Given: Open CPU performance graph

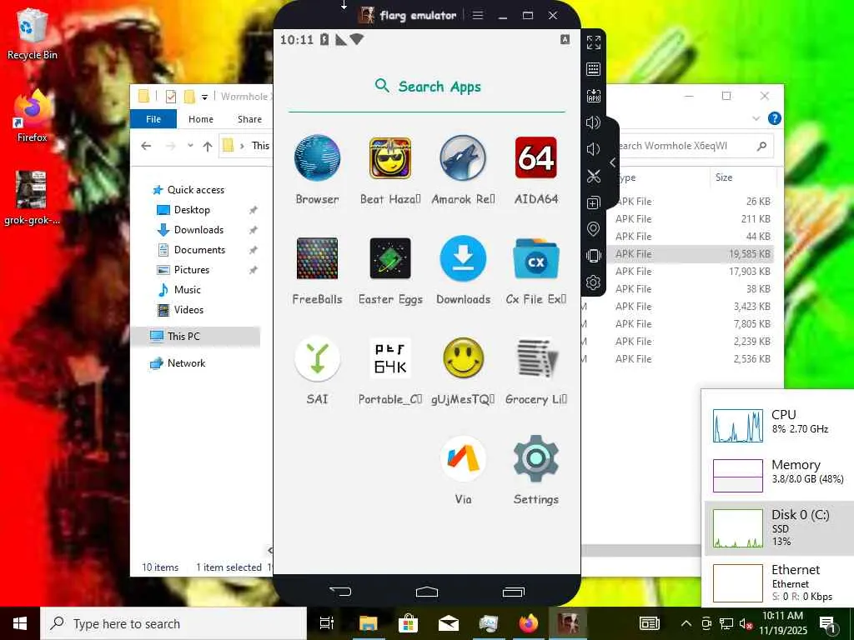Looking at the screenshot, I should tap(738, 426).
